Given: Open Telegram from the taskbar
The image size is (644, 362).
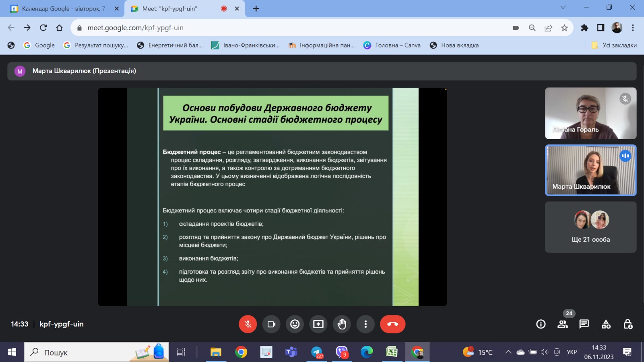Looking at the screenshot, I should click(316, 352).
